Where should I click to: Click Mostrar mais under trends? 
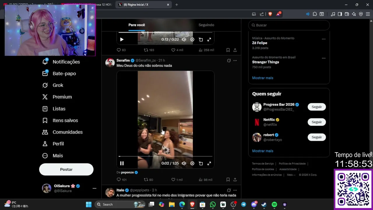(x=263, y=78)
